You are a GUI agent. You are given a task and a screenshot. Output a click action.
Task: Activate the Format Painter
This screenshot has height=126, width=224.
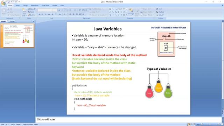(x=14, y=15)
